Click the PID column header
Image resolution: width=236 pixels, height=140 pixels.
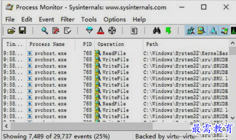click(x=85, y=44)
